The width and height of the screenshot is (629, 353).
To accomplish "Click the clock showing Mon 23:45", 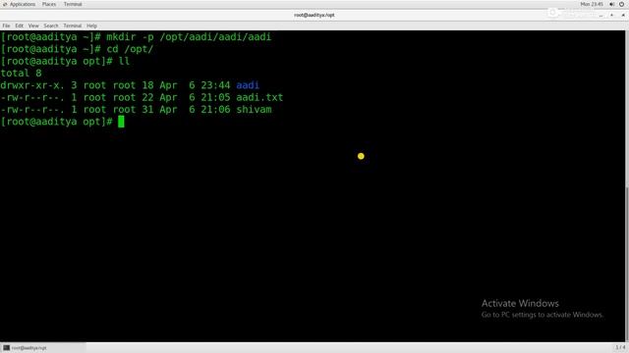I will tap(592, 4).
